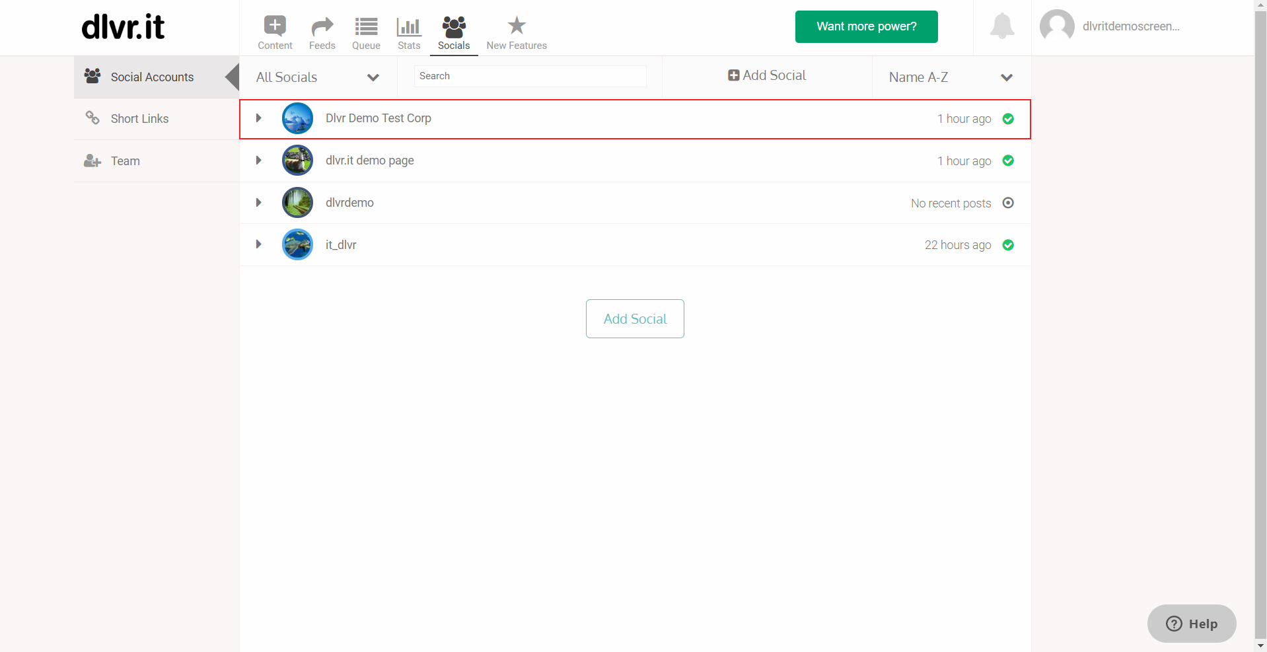Open the Stats section
Screen dimensions: 1267x652
point(409,33)
